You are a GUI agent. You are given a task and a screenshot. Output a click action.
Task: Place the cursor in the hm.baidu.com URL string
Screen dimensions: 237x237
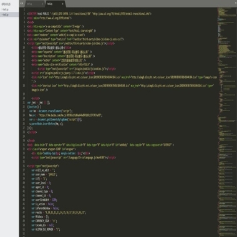[x=70, y=115]
